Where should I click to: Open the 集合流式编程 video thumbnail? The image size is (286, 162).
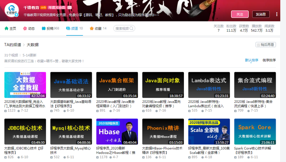pyautogui.click(x=255, y=85)
